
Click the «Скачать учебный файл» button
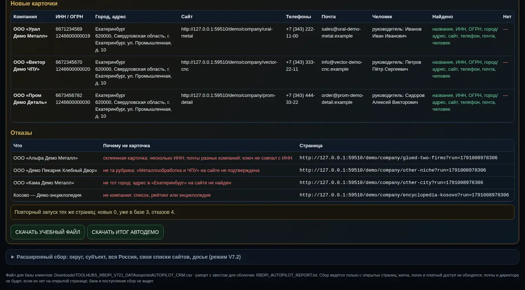point(48,232)
